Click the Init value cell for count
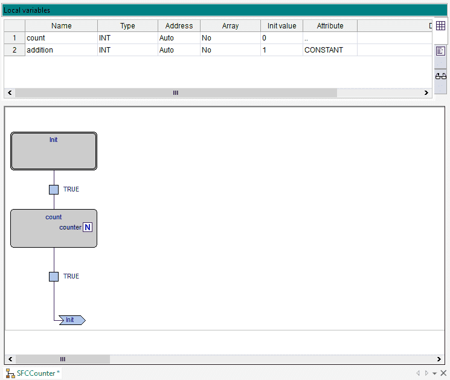 point(281,38)
